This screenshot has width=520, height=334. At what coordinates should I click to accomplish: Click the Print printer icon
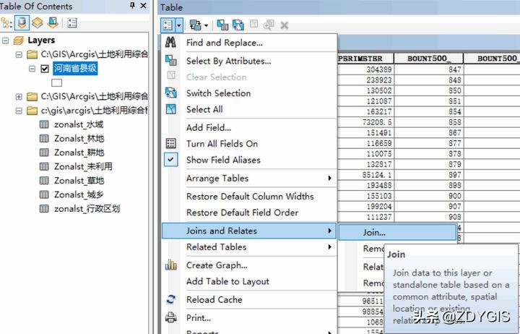pyautogui.click(x=170, y=317)
